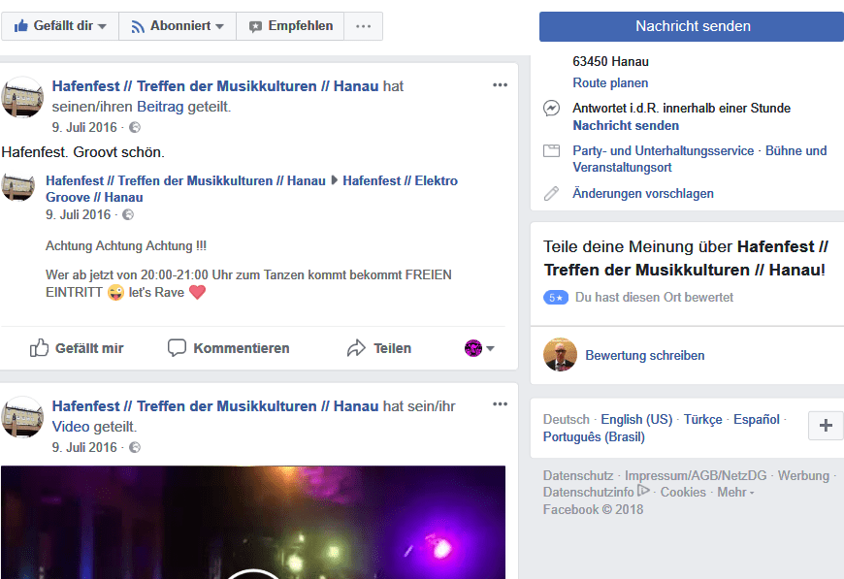Click the category icon beside Party- und Unterhaltungsservice

pos(552,151)
